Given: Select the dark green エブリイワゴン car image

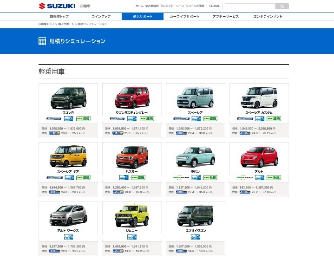Looking at the screenshot, I should pyautogui.click(x=195, y=215).
